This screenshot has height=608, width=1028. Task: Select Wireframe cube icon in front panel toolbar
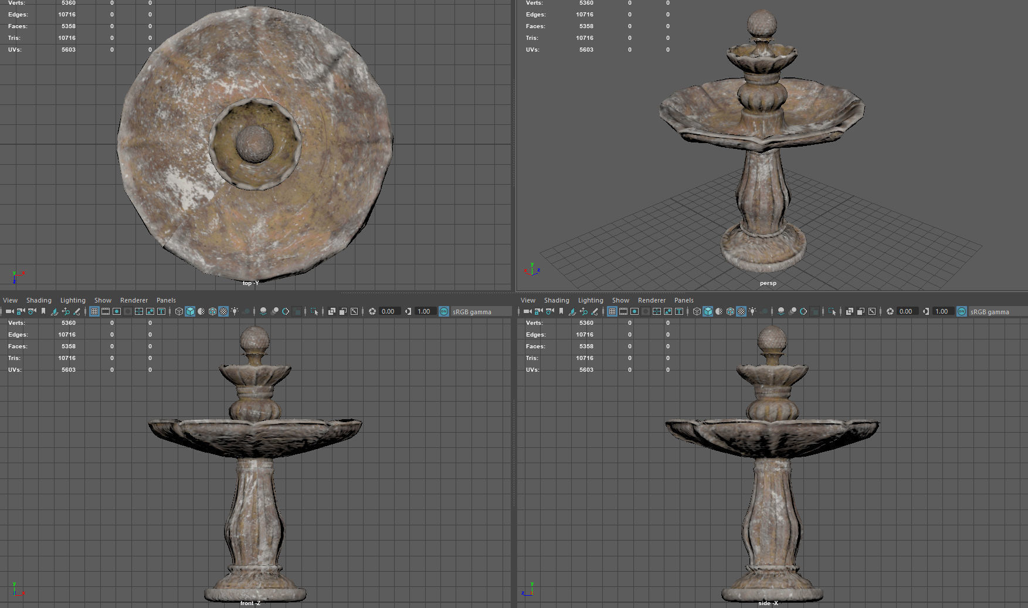179,311
